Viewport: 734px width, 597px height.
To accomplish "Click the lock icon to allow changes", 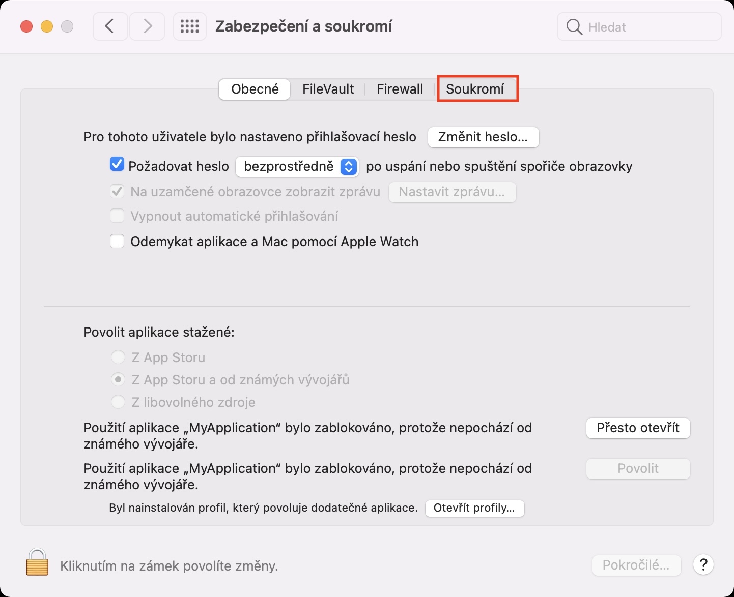I will pyautogui.click(x=37, y=562).
